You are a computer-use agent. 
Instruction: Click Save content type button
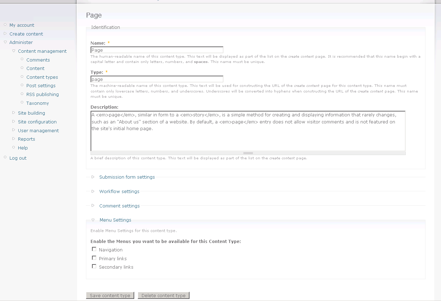pyautogui.click(x=110, y=295)
